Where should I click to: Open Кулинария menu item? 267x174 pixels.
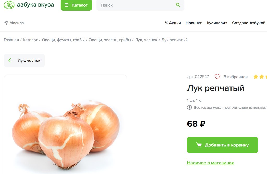[x=217, y=23]
